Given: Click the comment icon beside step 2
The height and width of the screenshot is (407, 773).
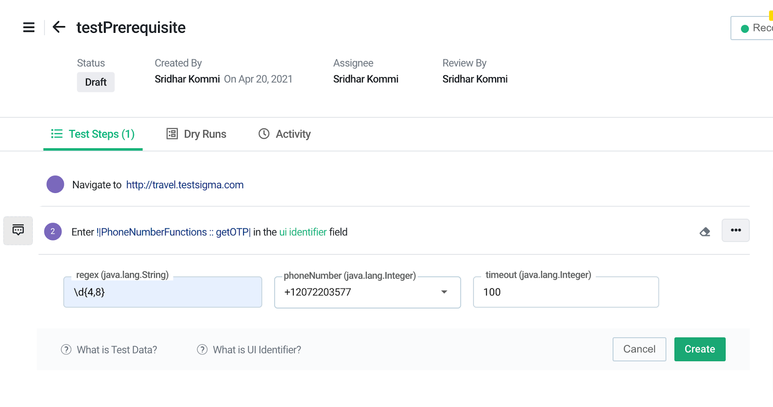Looking at the screenshot, I should (x=18, y=230).
